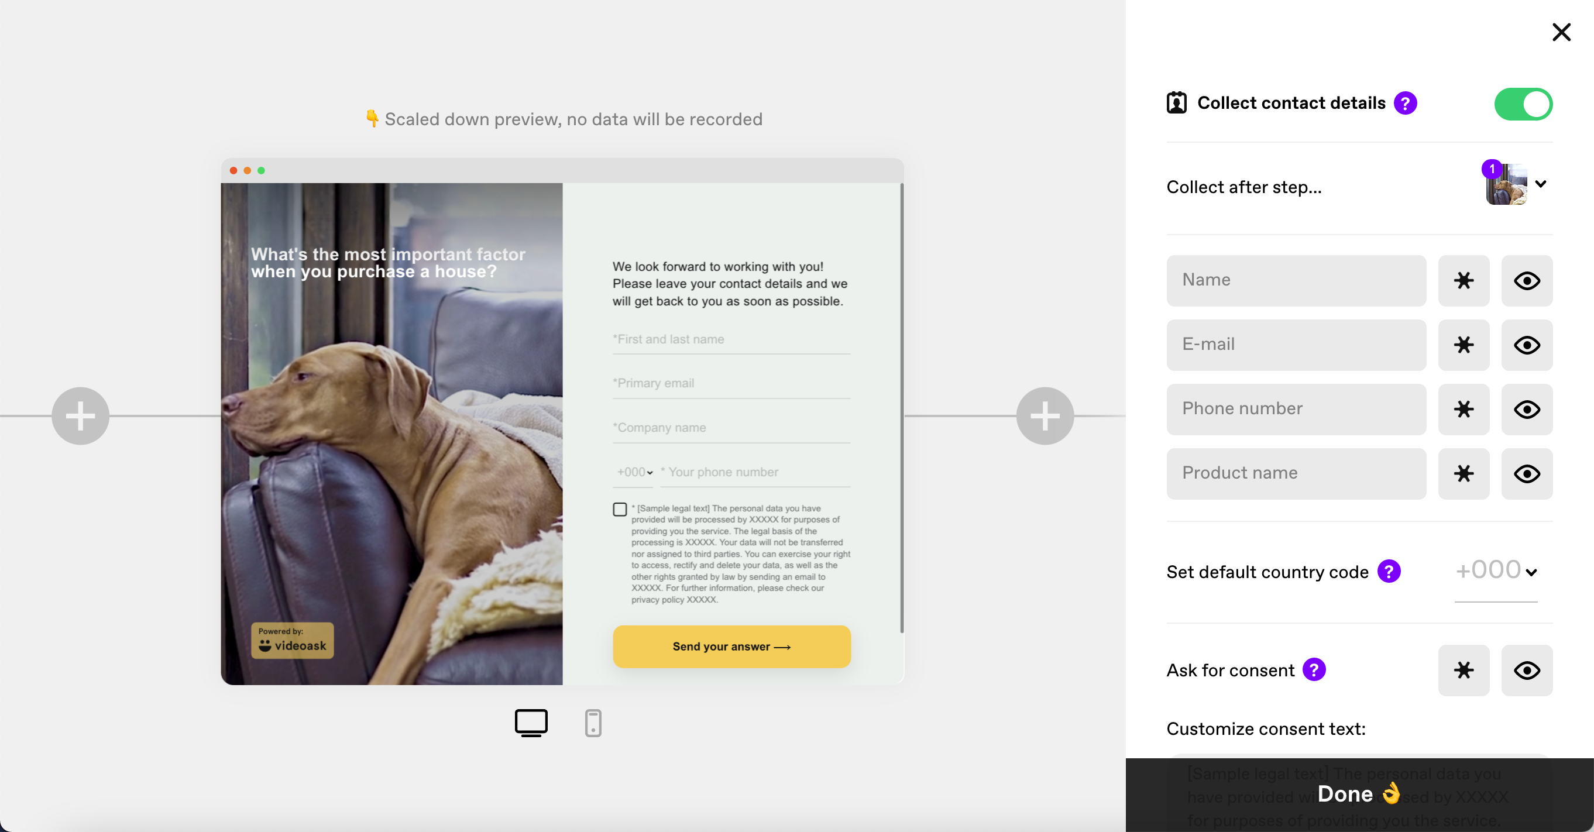Edit the Name field label
This screenshot has width=1594, height=832.
[x=1296, y=280]
